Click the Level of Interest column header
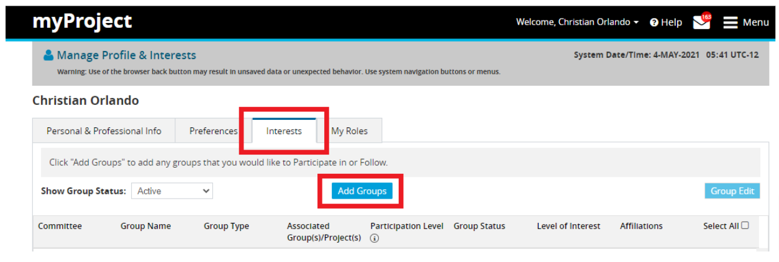 (568, 226)
